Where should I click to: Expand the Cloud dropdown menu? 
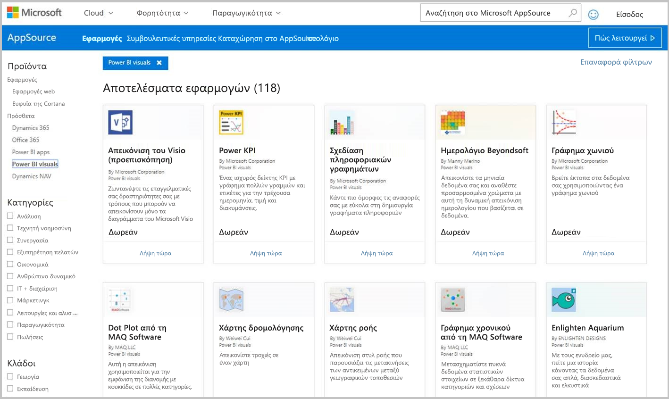coord(99,13)
